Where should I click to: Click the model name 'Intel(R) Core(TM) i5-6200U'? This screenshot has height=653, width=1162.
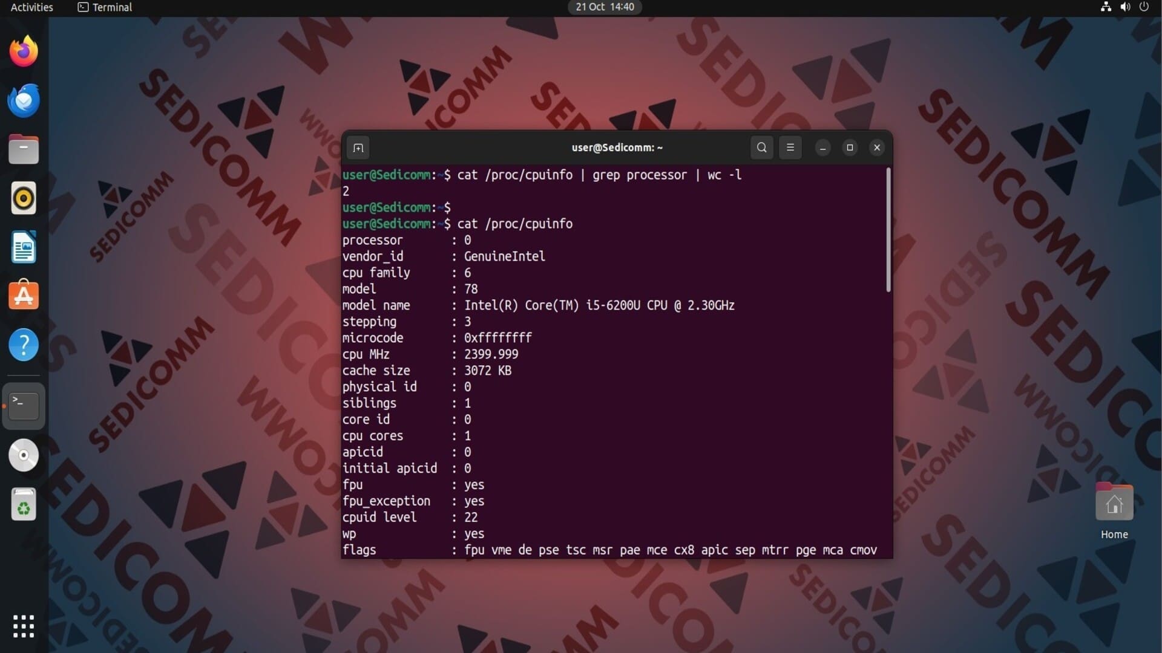(552, 305)
